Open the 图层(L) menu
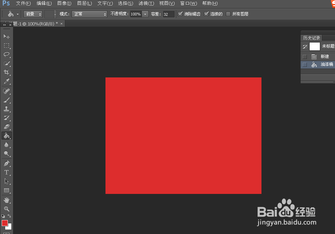The image size is (335, 234). click(85, 3)
